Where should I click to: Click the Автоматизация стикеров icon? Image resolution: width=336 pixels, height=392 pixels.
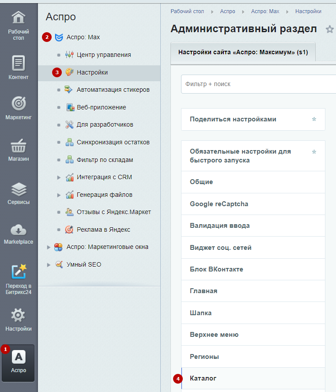[69, 90]
